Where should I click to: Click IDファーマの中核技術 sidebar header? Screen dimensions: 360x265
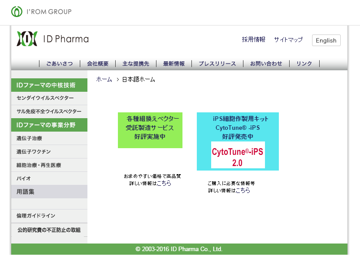(x=49, y=85)
